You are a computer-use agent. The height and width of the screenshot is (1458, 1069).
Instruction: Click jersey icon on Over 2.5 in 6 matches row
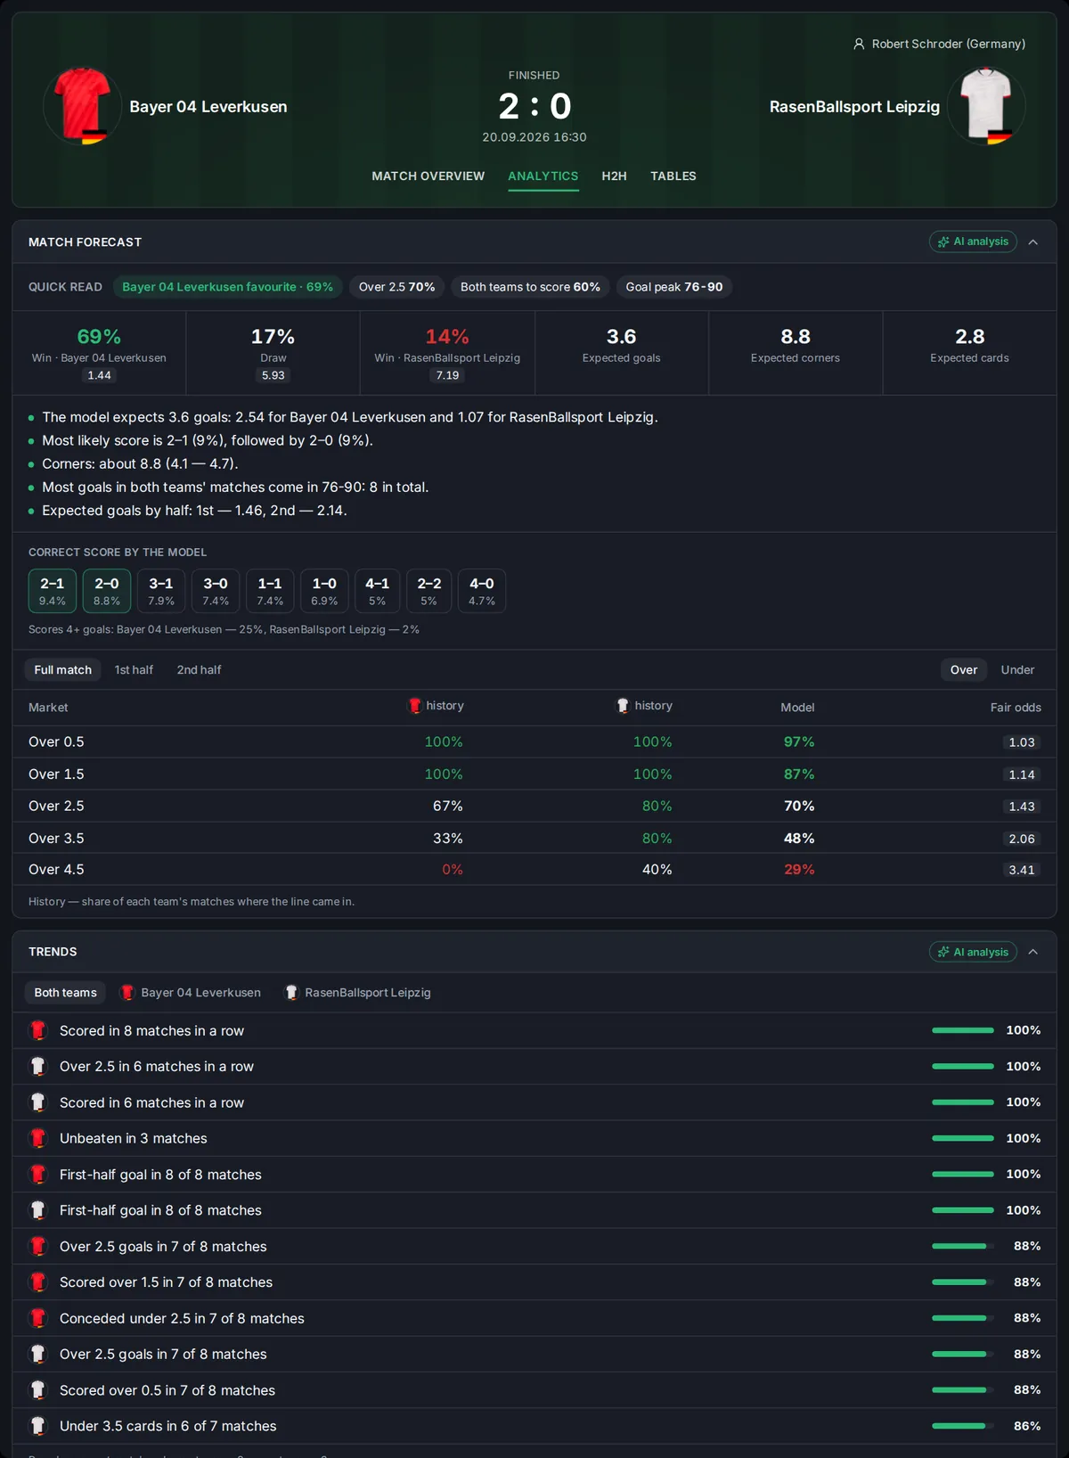(38, 1066)
